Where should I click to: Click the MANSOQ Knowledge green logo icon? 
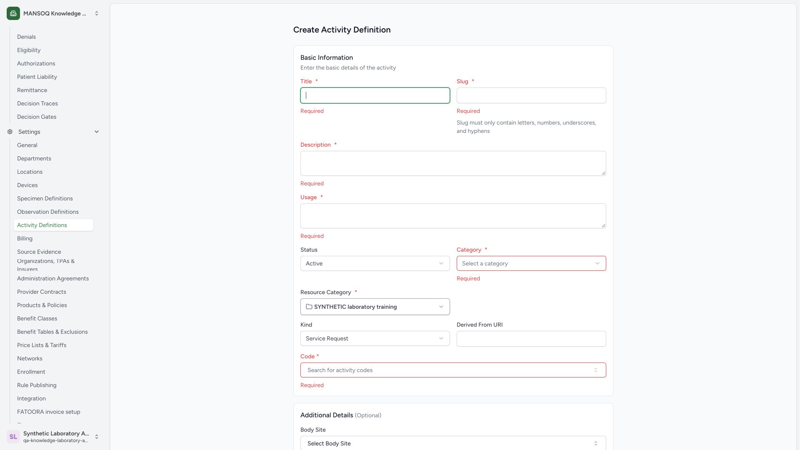coord(13,13)
